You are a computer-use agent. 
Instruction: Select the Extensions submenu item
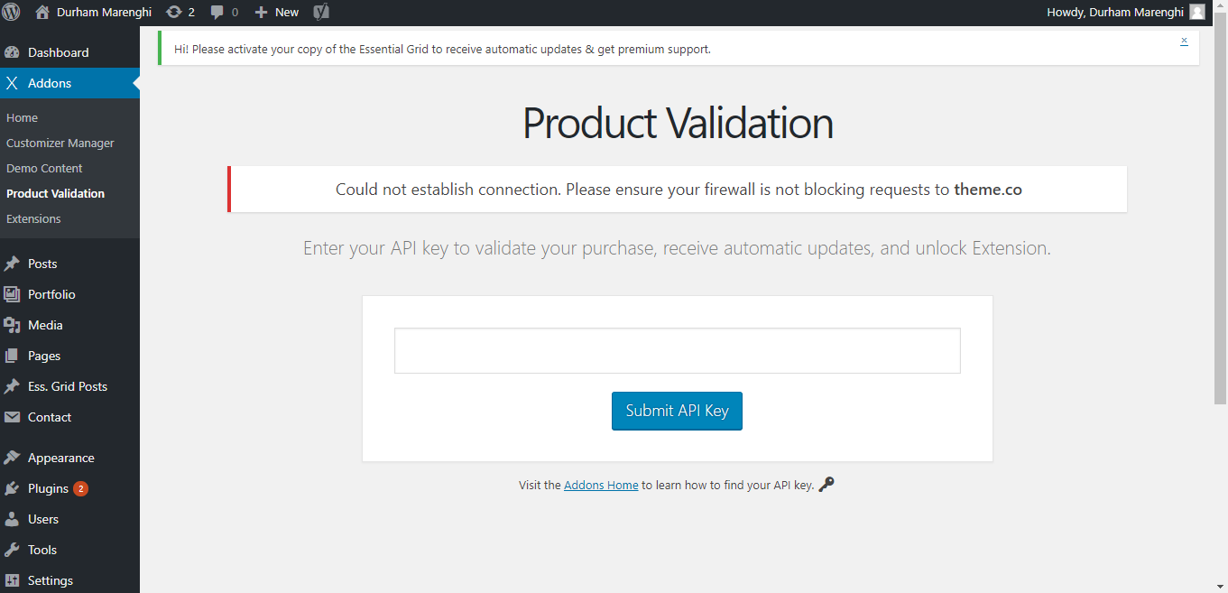[x=33, y=218]
